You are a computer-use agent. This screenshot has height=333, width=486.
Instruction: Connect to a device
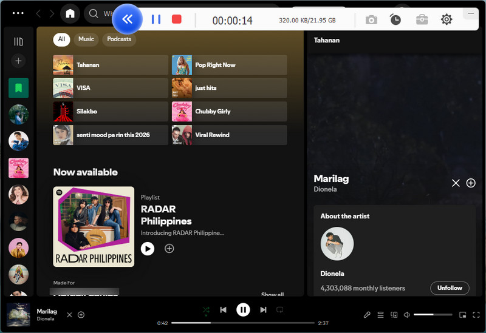(394, 315)
